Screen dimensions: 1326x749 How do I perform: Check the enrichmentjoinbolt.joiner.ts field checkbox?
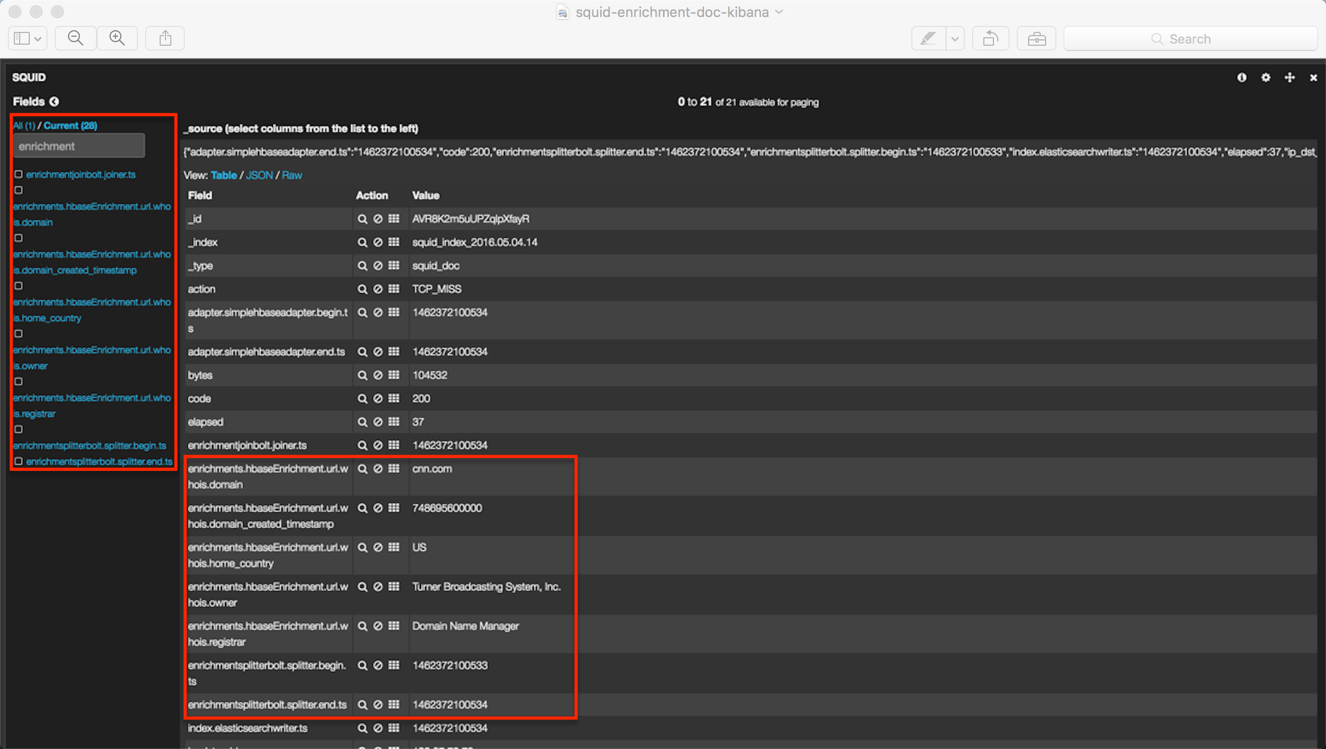[18, 174]
